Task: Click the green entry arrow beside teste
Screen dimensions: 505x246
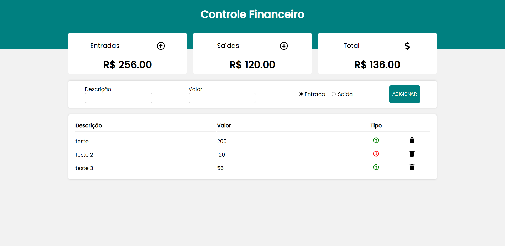Action: (376, 140)
